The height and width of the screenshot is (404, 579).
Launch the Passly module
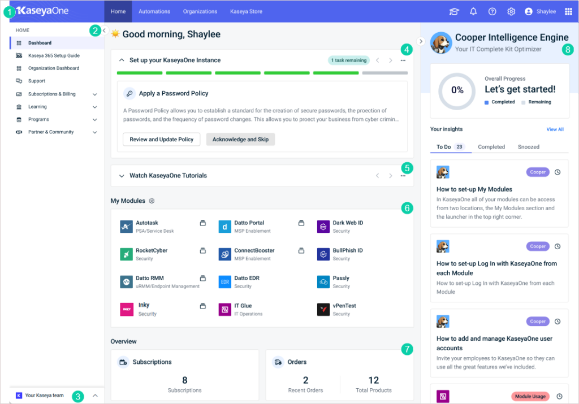click(333, 282)
